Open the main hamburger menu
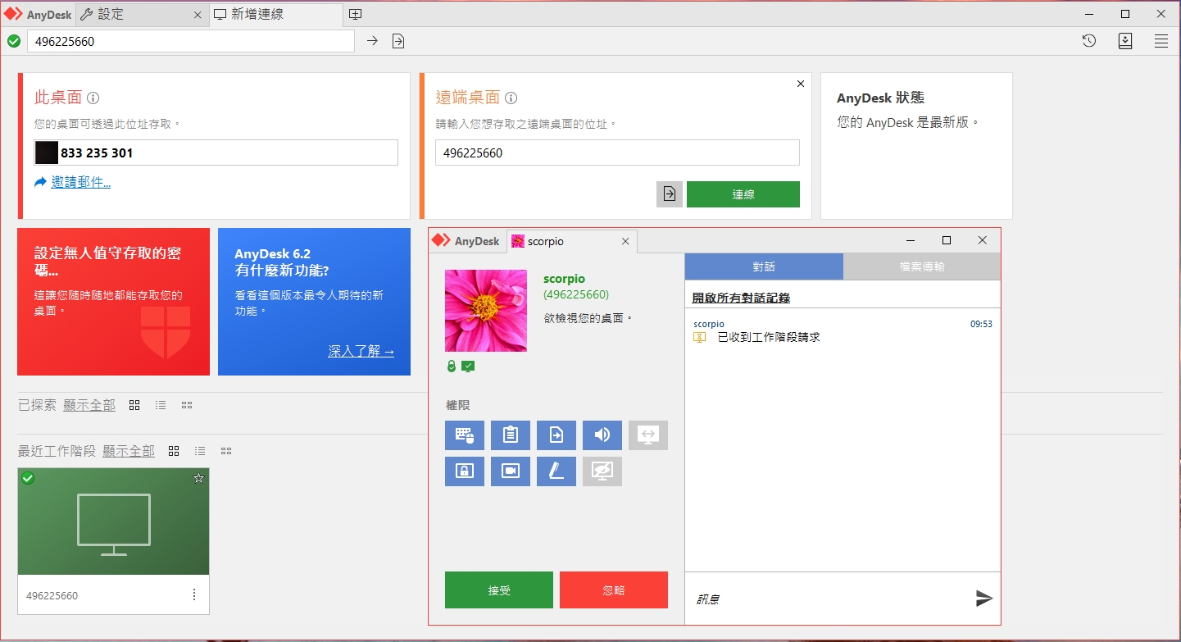Viewport: 1181px width, 642px height. click(x=1161, y=40)
